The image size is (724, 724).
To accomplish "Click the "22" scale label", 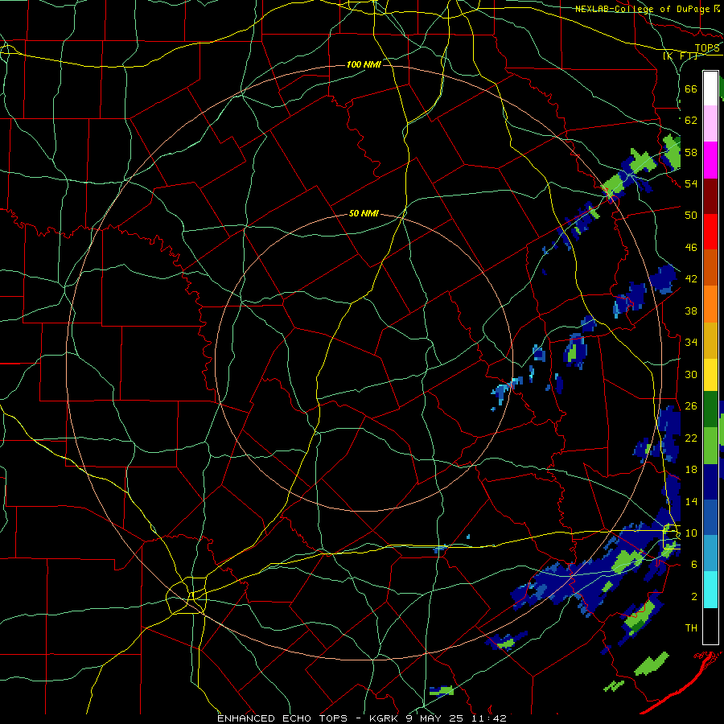I will coord(691,438).
